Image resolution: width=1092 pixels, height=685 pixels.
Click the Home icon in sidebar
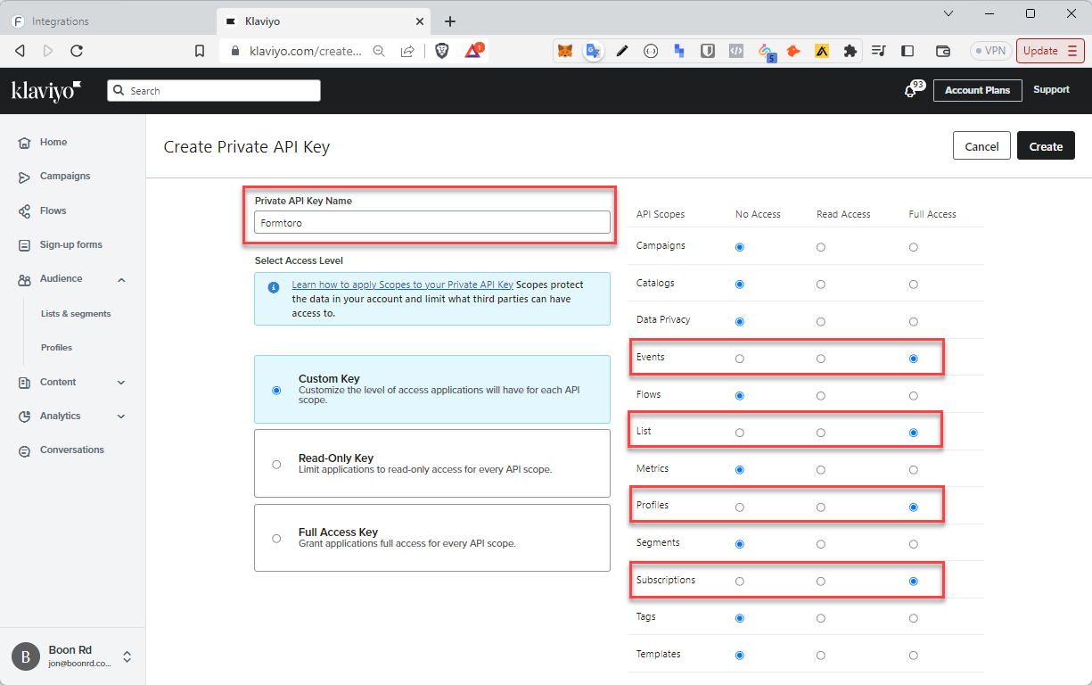click(x=24, y=143)
